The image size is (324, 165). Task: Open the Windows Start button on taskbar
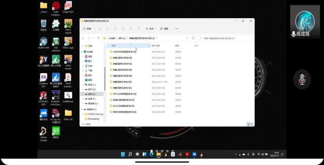click(x=123, y=154)
